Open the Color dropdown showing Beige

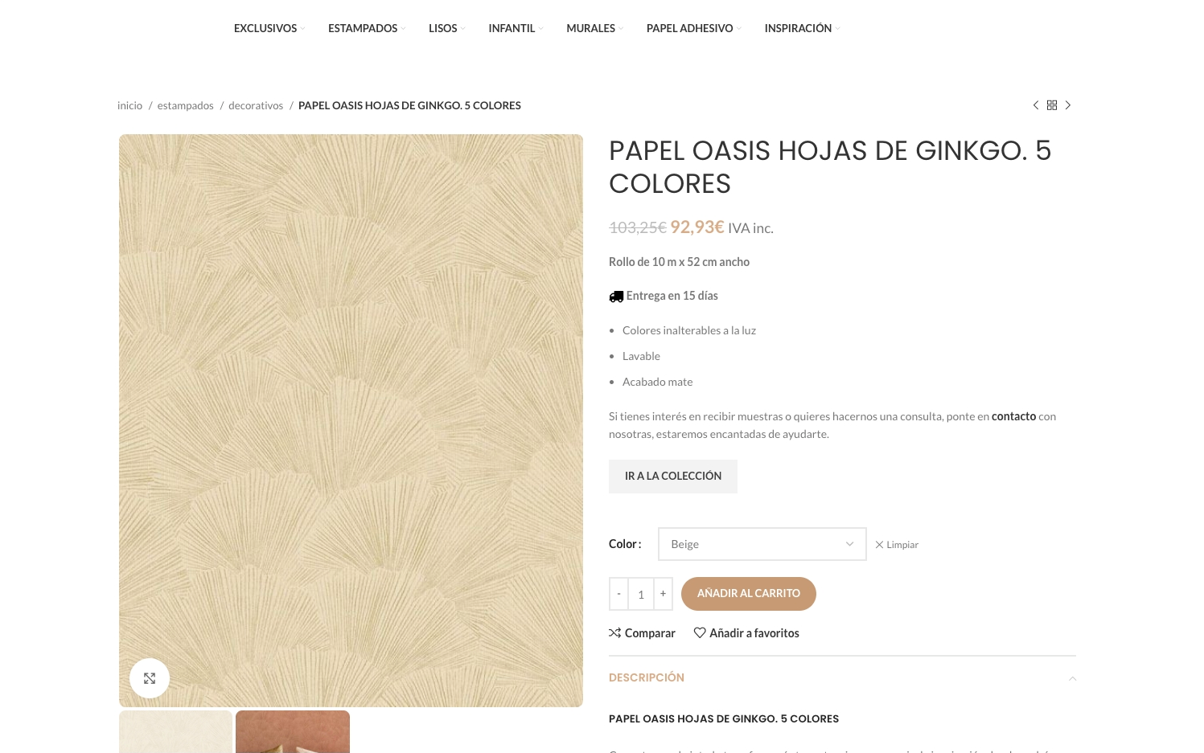(762, 544)
